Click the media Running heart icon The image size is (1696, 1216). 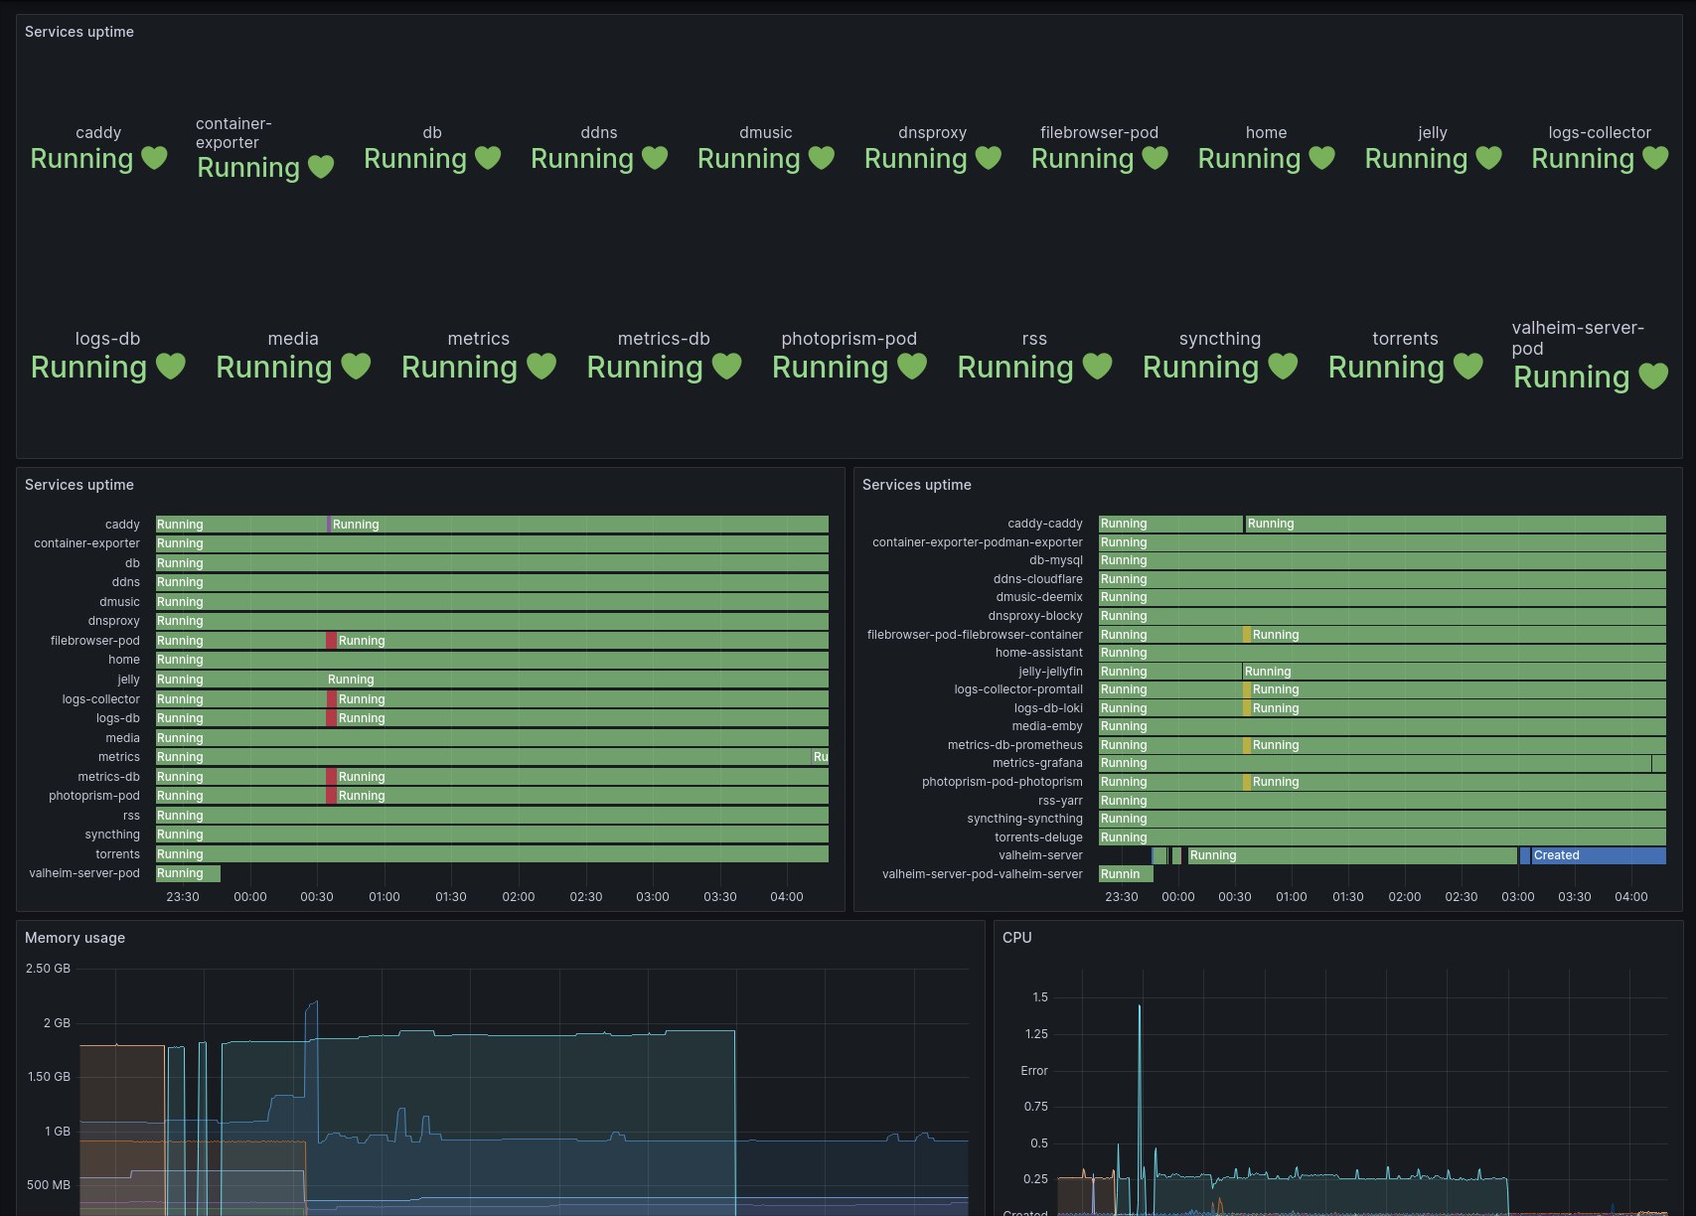tap(357, 367)
